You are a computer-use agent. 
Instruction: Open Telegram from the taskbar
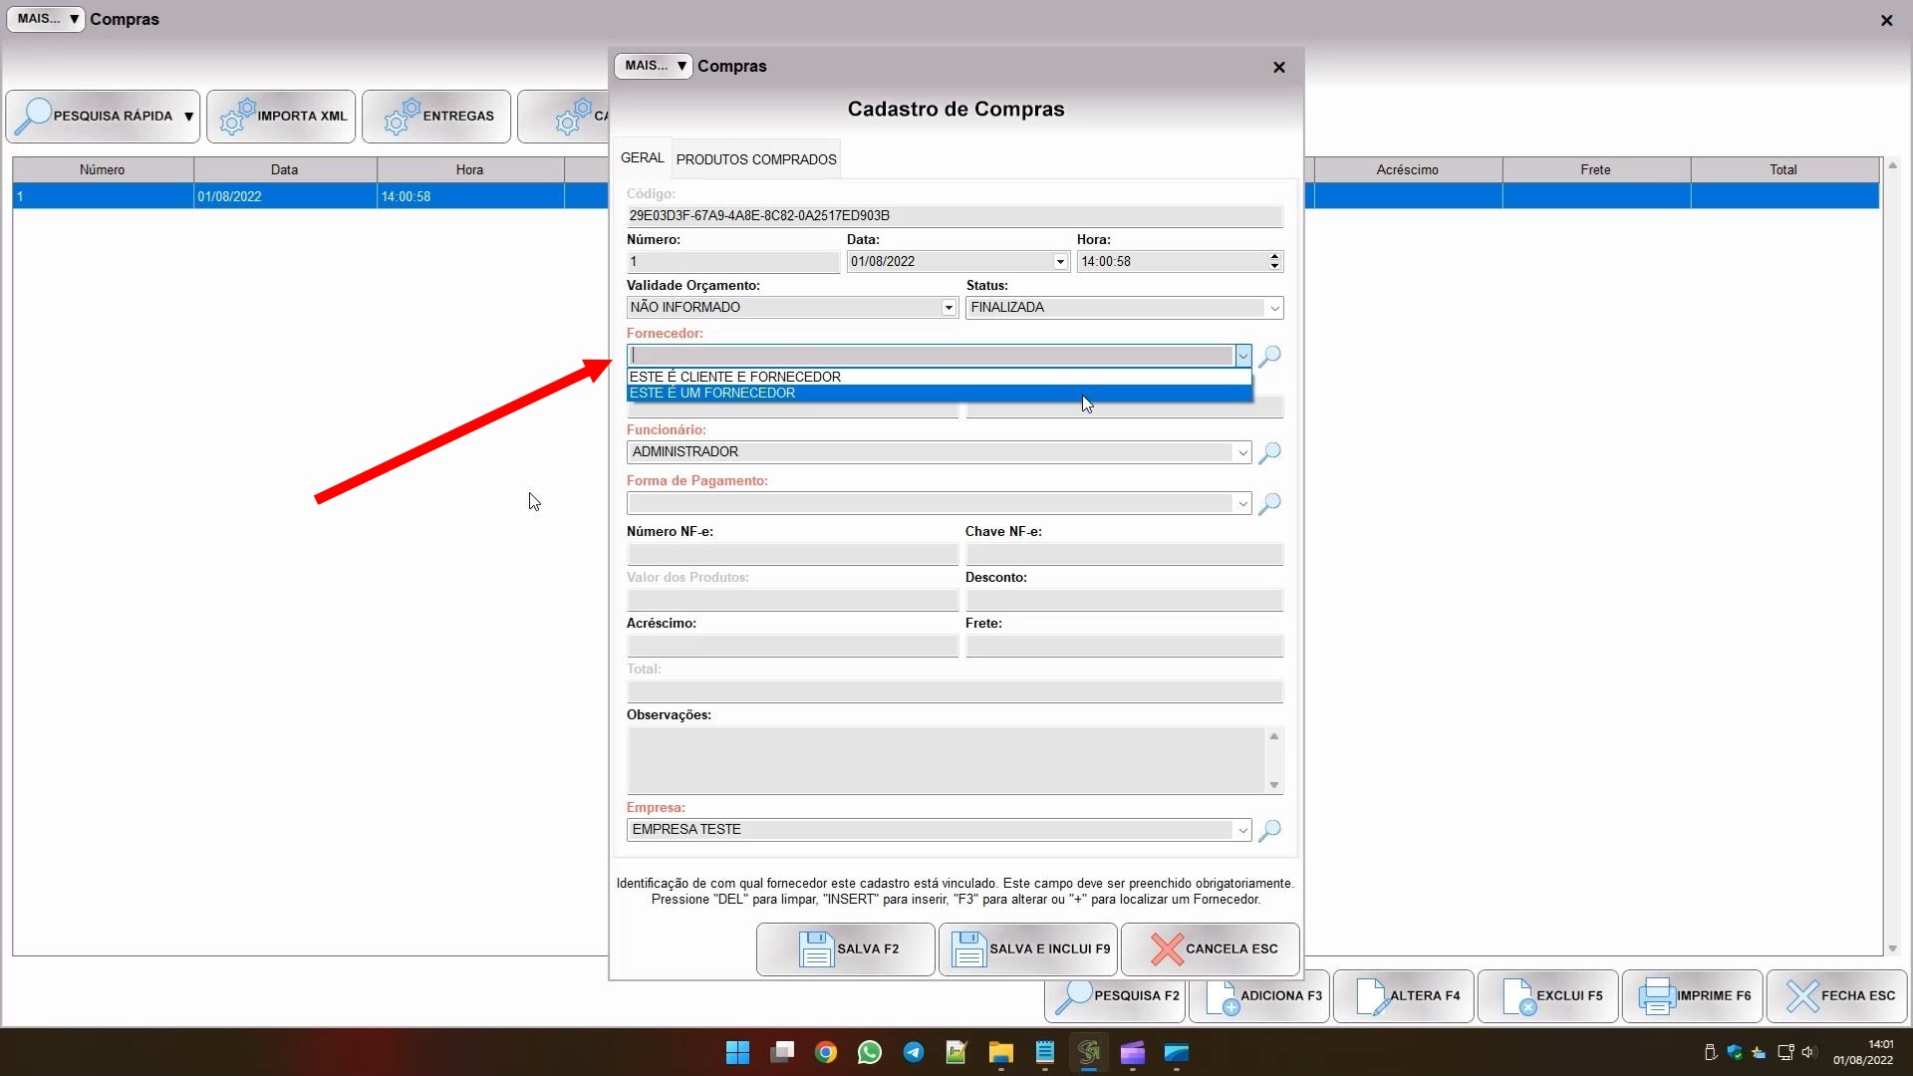coord(914,1053)
